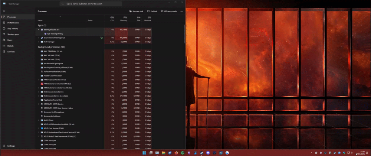Go to Startup apps page
371x156 pixels.
point(18,34)
